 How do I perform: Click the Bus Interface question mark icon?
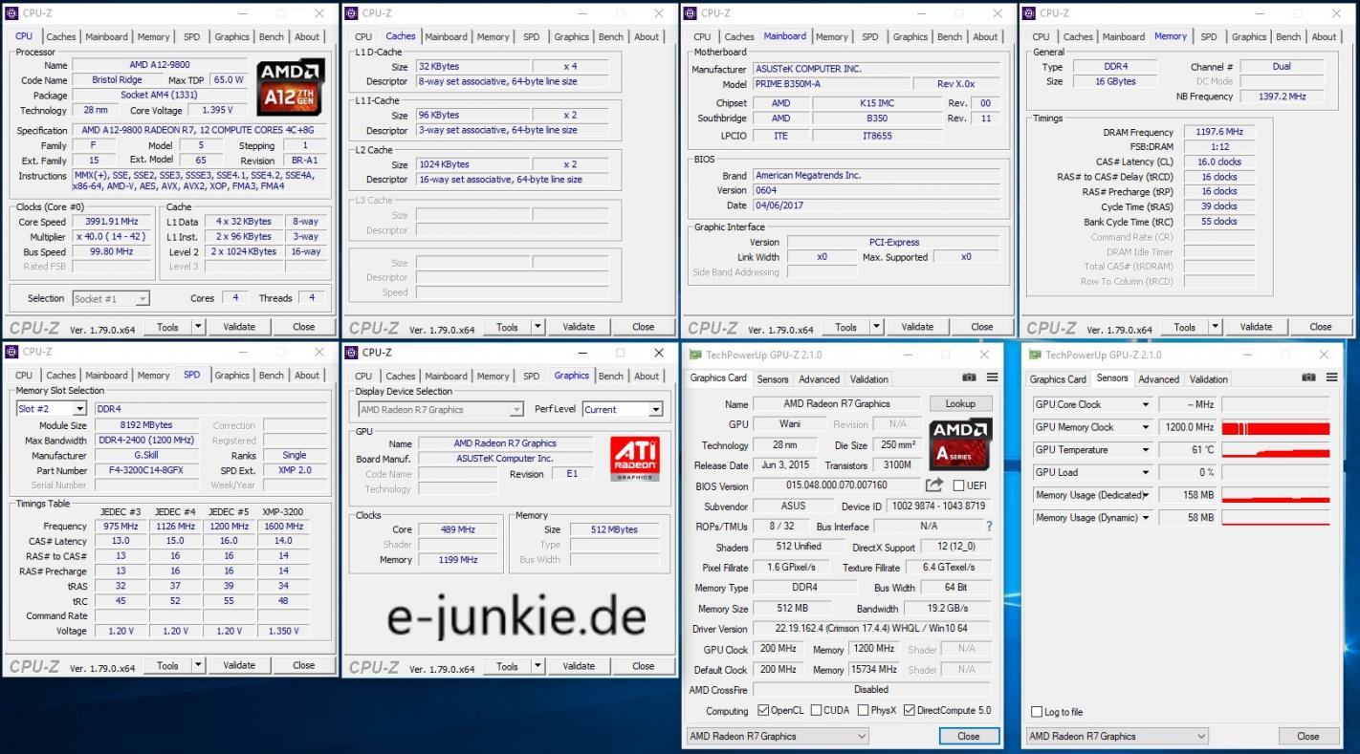coord(989,526)
